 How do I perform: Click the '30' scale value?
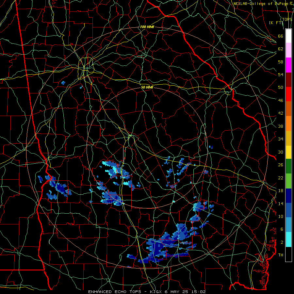coord(281,152)
